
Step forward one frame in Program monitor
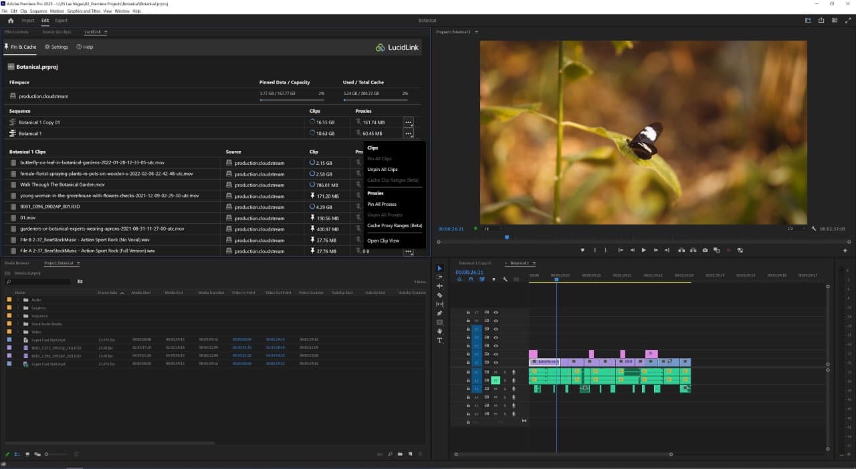point(655,250)
